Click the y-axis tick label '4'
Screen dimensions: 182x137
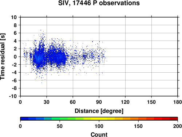click(15, 41)
